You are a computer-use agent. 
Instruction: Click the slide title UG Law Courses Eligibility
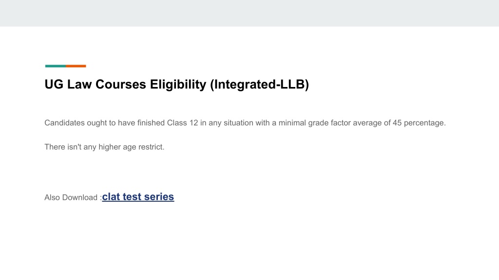tap(176, 85)
